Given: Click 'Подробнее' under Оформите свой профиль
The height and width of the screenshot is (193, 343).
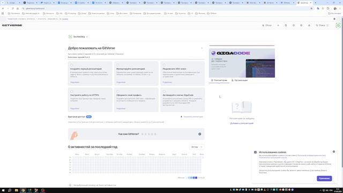Looking at the screenshot, I should click(121, 108).
